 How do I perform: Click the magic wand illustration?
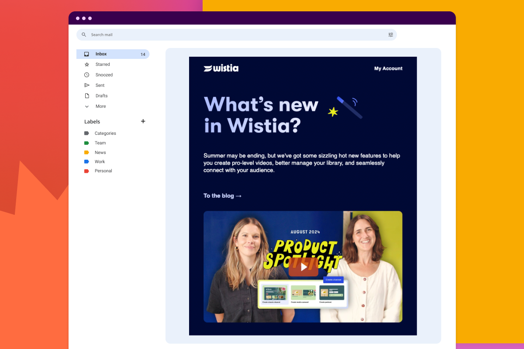pos(345,107)
